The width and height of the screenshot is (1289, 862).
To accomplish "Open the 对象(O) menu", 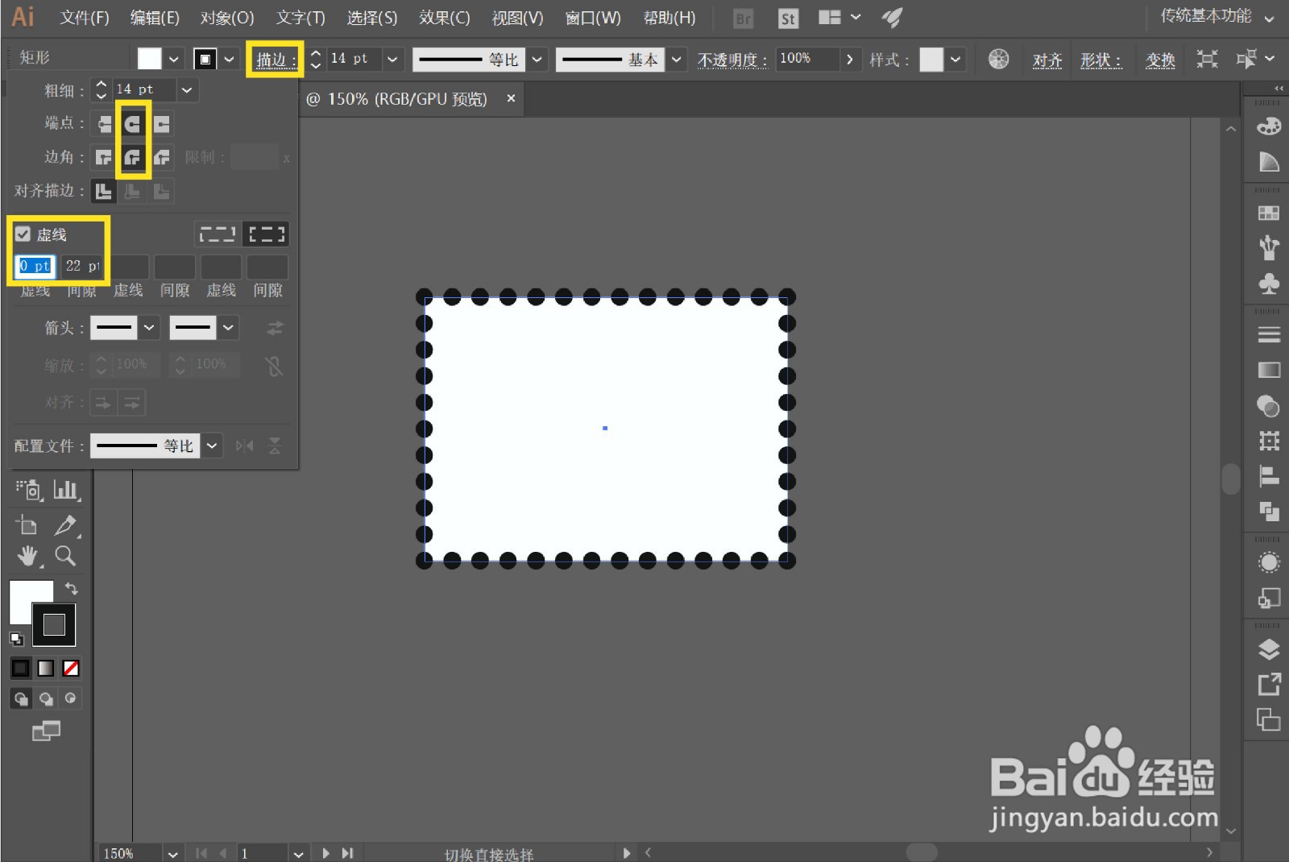I will click(x=227, y=18).
